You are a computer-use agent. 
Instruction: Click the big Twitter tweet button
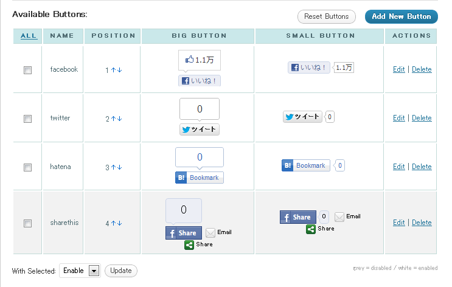pos(200,130)
